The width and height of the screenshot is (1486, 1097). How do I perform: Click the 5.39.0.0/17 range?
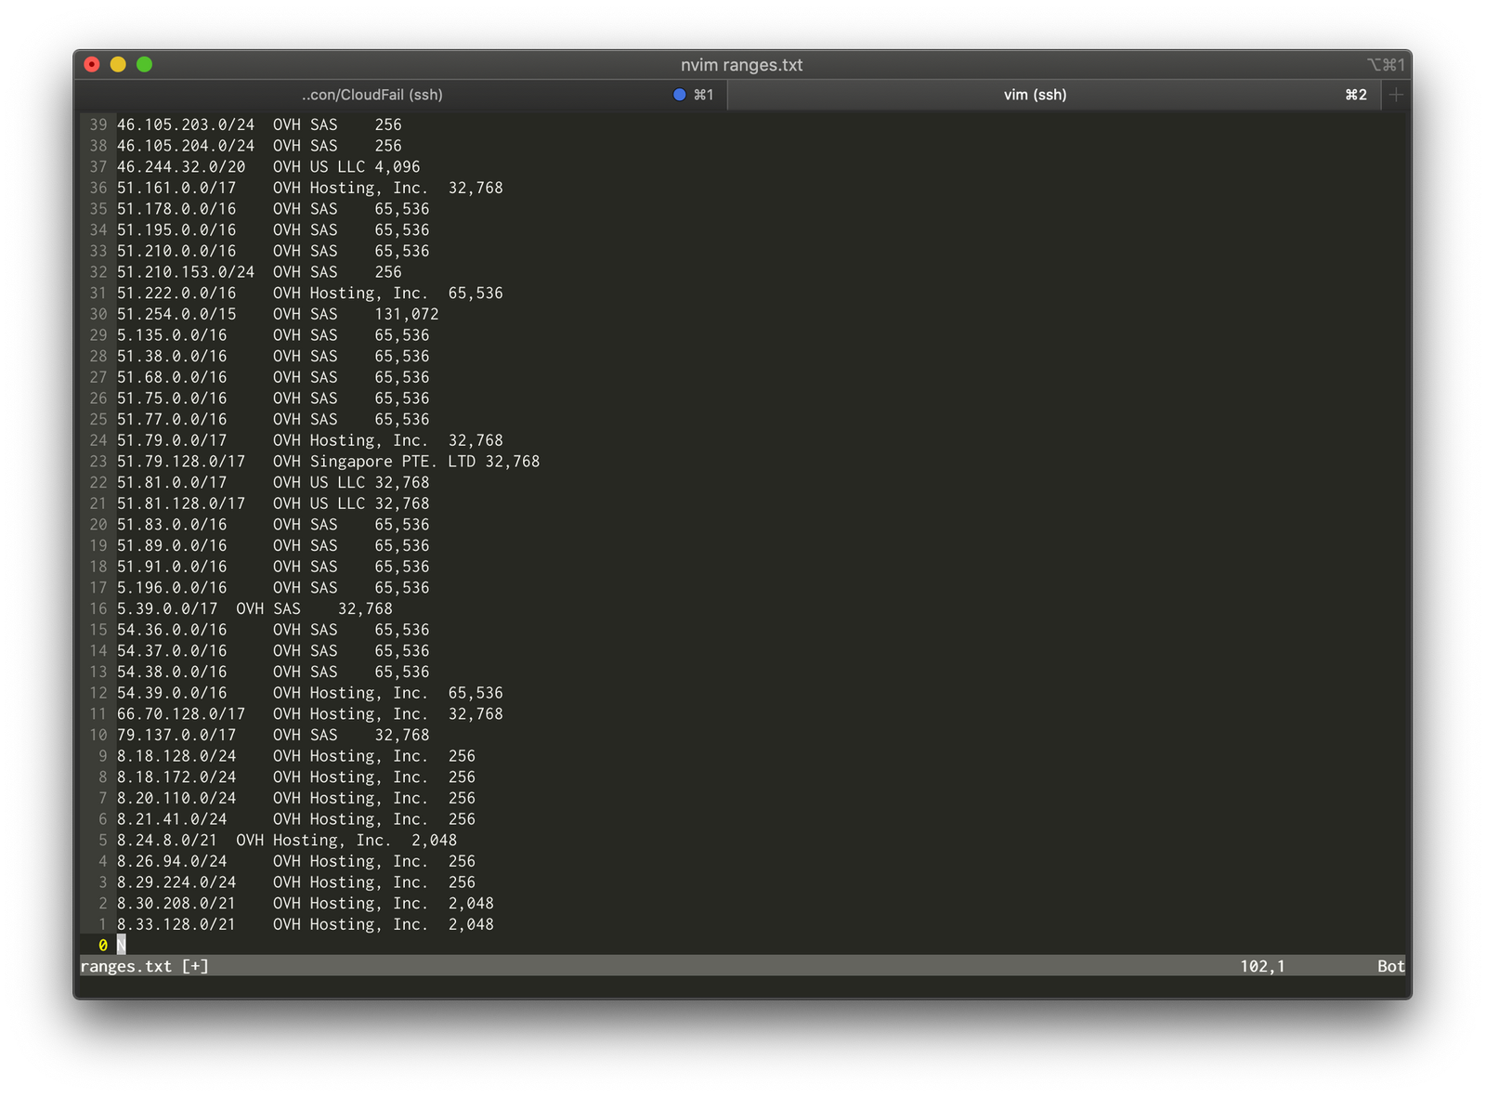coord(167,608)
